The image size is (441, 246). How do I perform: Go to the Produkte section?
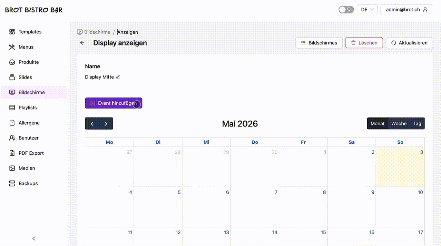[33, 62]
